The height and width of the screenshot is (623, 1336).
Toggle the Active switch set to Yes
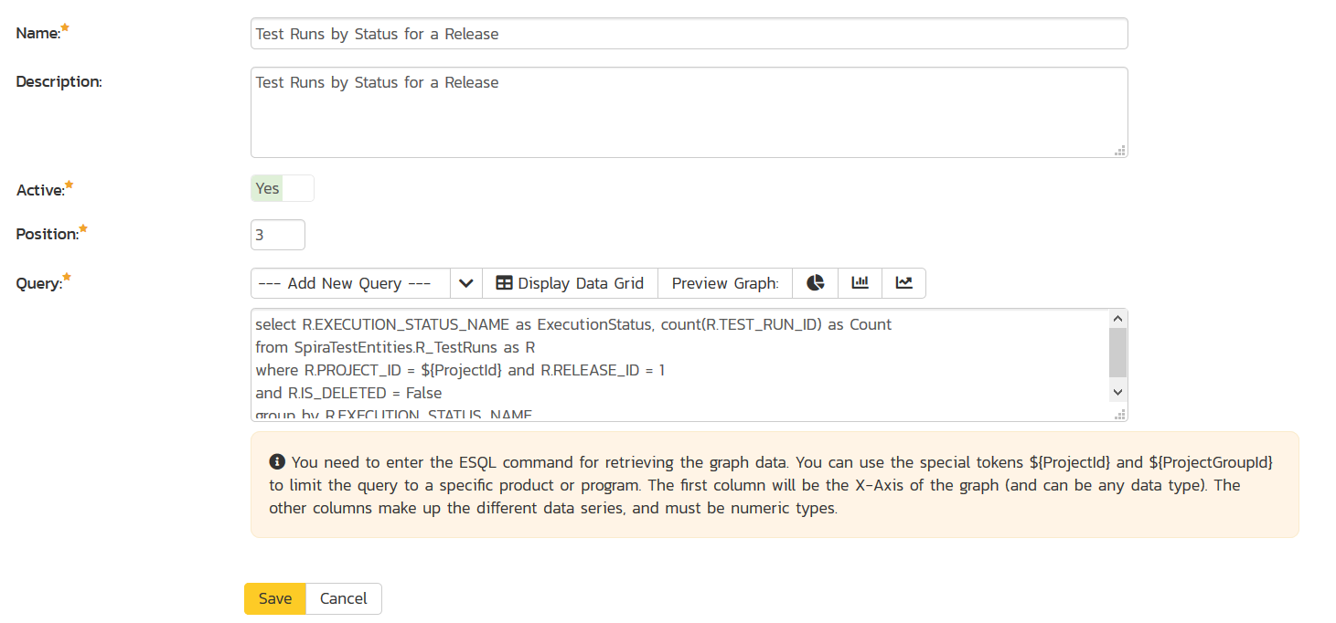[x=282, y=189]
